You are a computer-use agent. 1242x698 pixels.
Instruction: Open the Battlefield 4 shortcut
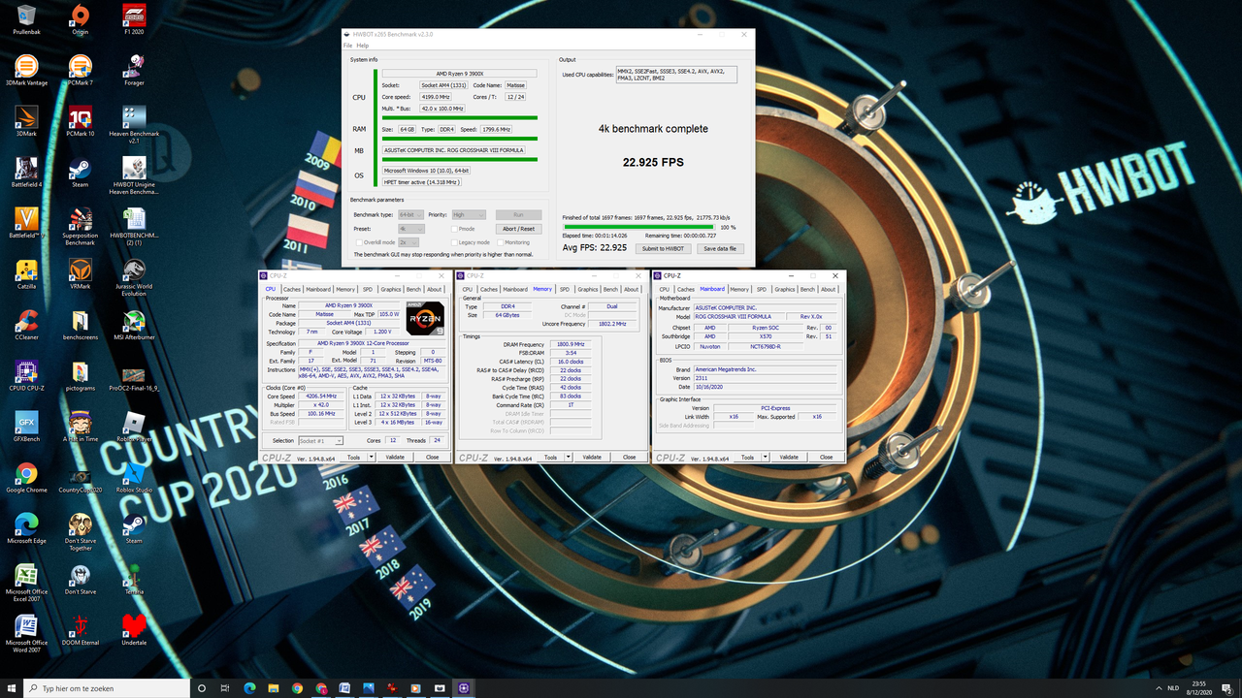coord(26,172)
